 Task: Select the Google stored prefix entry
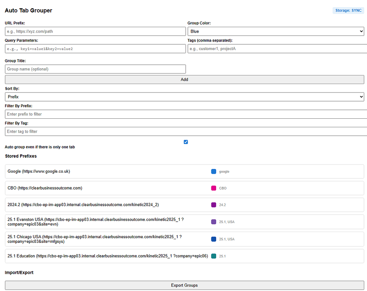(x=108, y=171)
